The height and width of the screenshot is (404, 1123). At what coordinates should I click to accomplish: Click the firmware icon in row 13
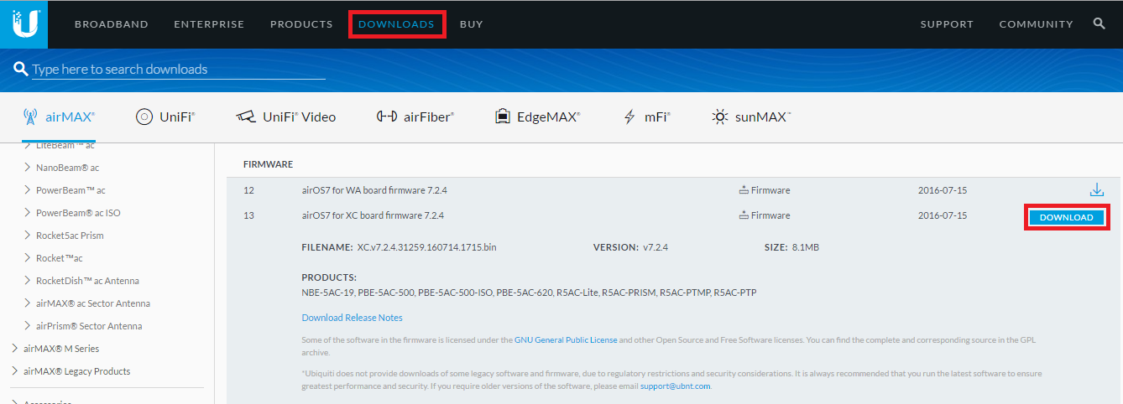[x=744, y=215]
